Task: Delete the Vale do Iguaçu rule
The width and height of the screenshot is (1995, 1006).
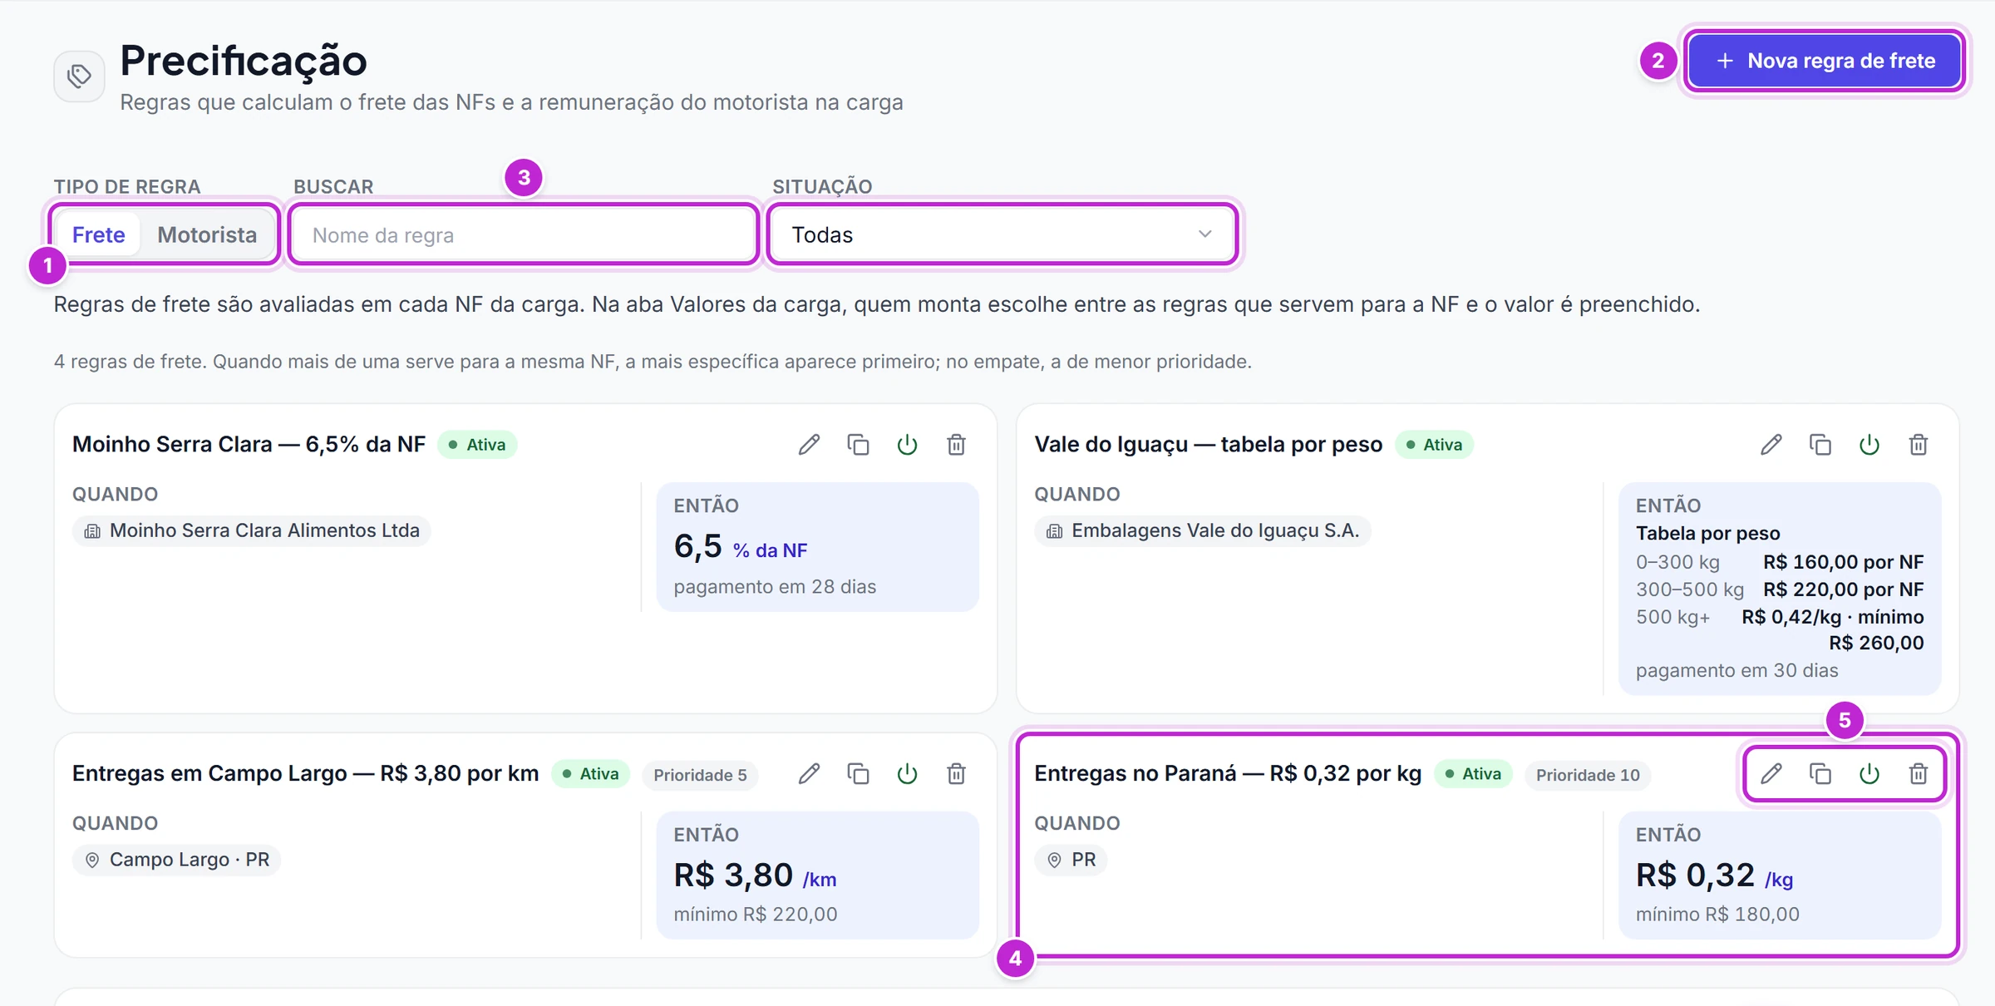Action: pyautogui.click(x=1918, y=445)
